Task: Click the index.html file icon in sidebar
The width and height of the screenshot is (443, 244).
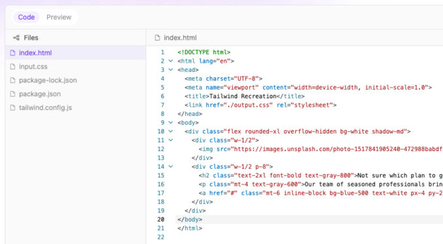Action: click(12, 53)
